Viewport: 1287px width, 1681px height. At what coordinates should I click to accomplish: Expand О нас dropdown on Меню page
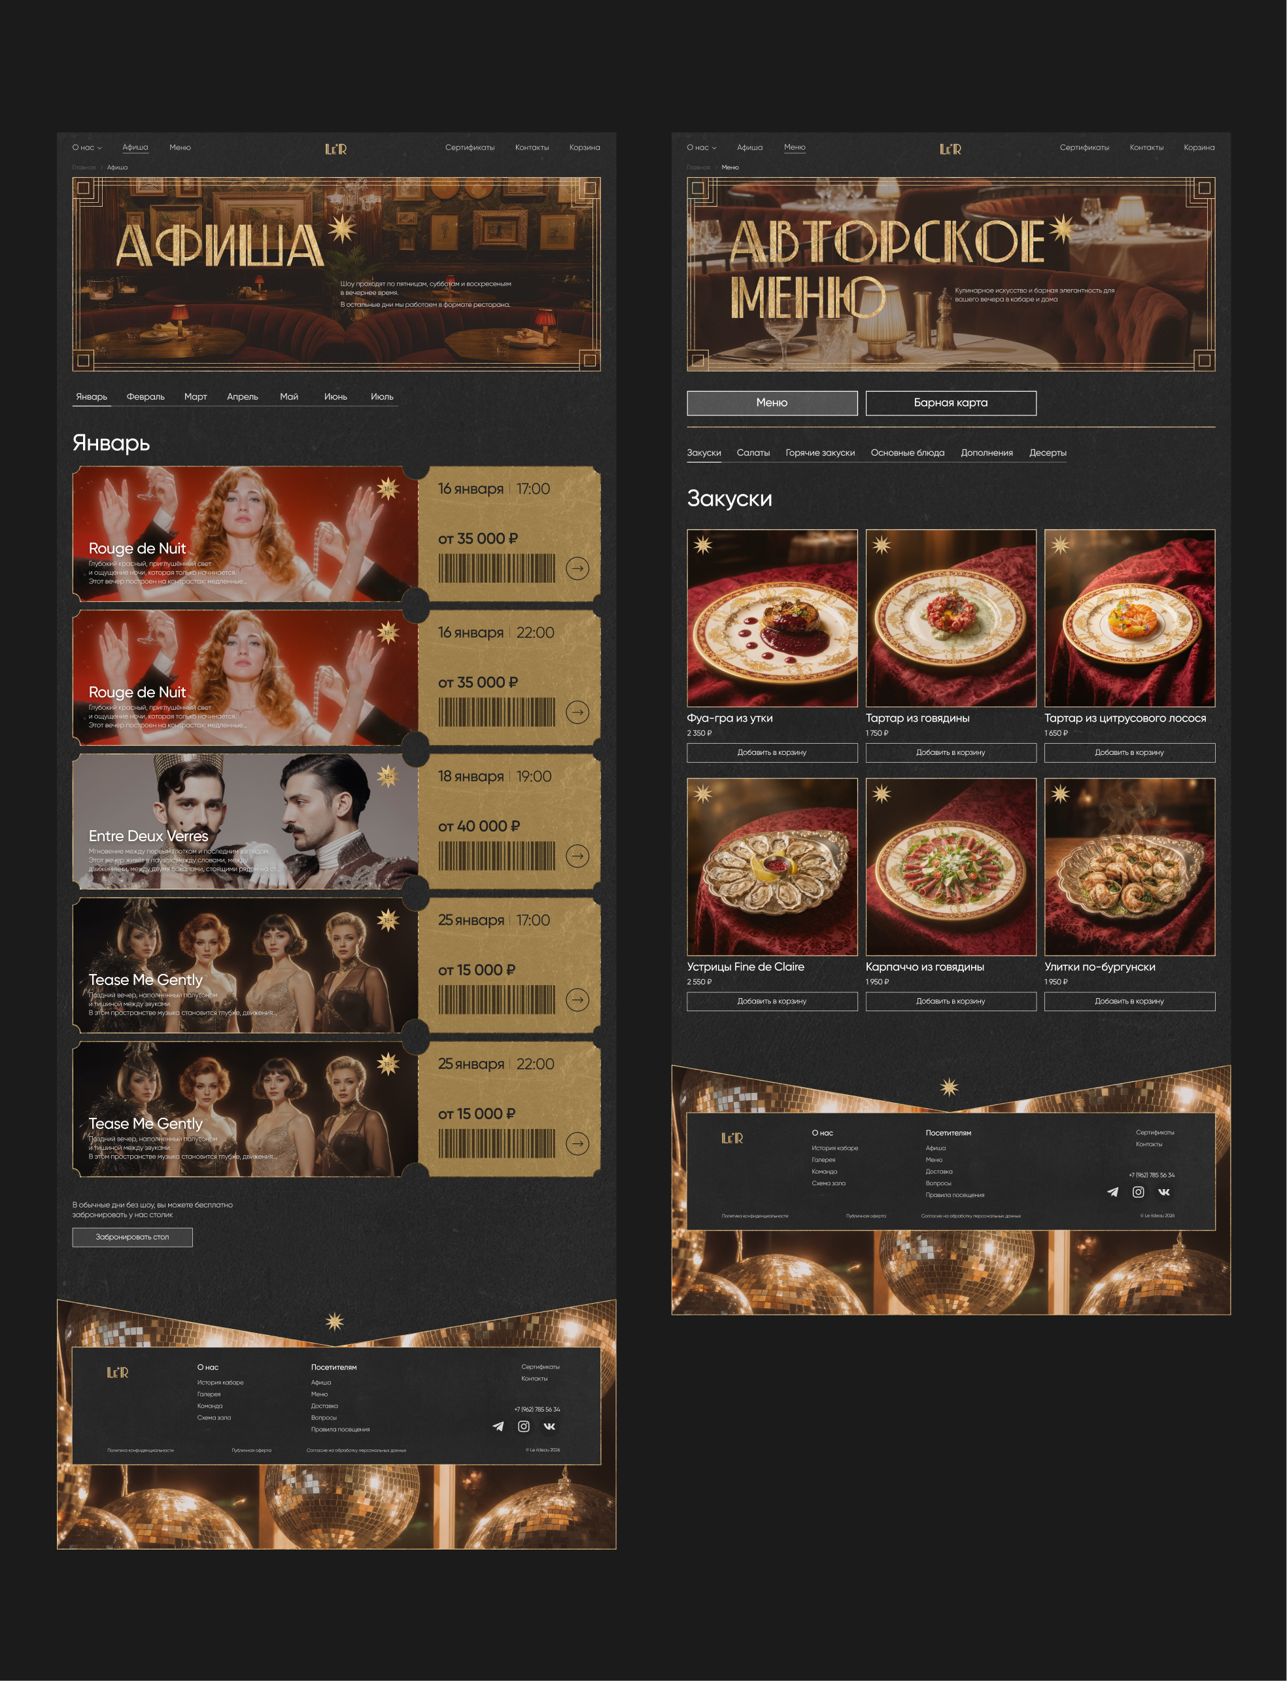click(701, 148)
